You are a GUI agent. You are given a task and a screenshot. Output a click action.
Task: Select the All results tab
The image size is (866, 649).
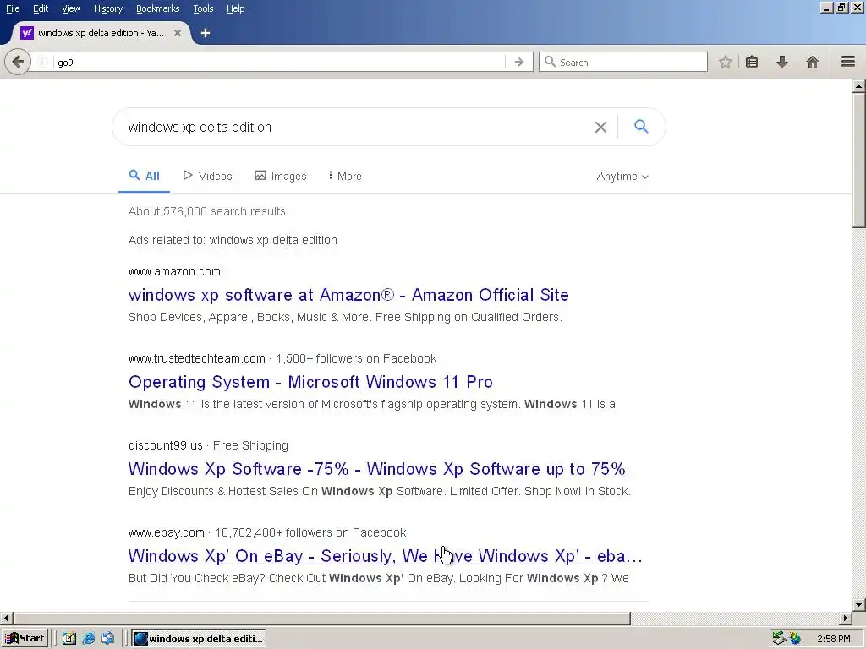pyautogui.click(x=144, y=176)
